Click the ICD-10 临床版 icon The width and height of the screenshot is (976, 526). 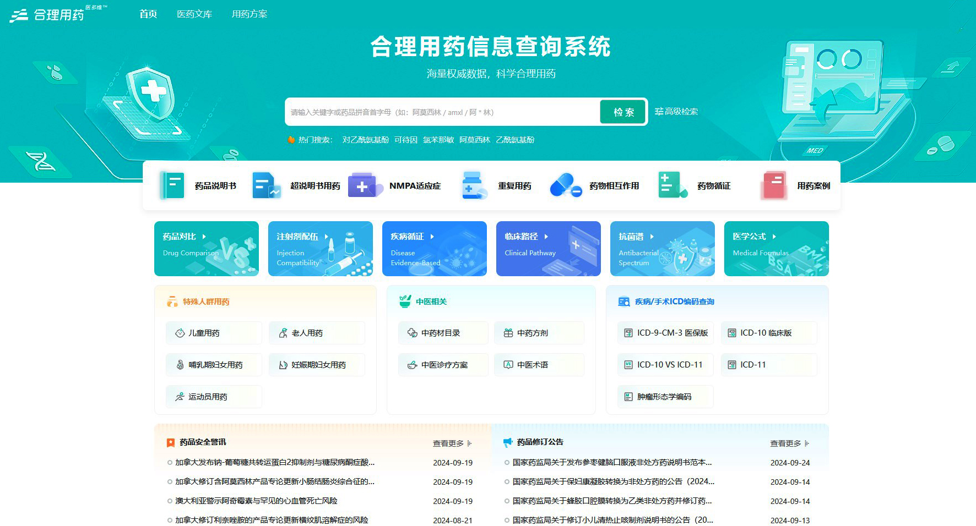pos(732,333)
